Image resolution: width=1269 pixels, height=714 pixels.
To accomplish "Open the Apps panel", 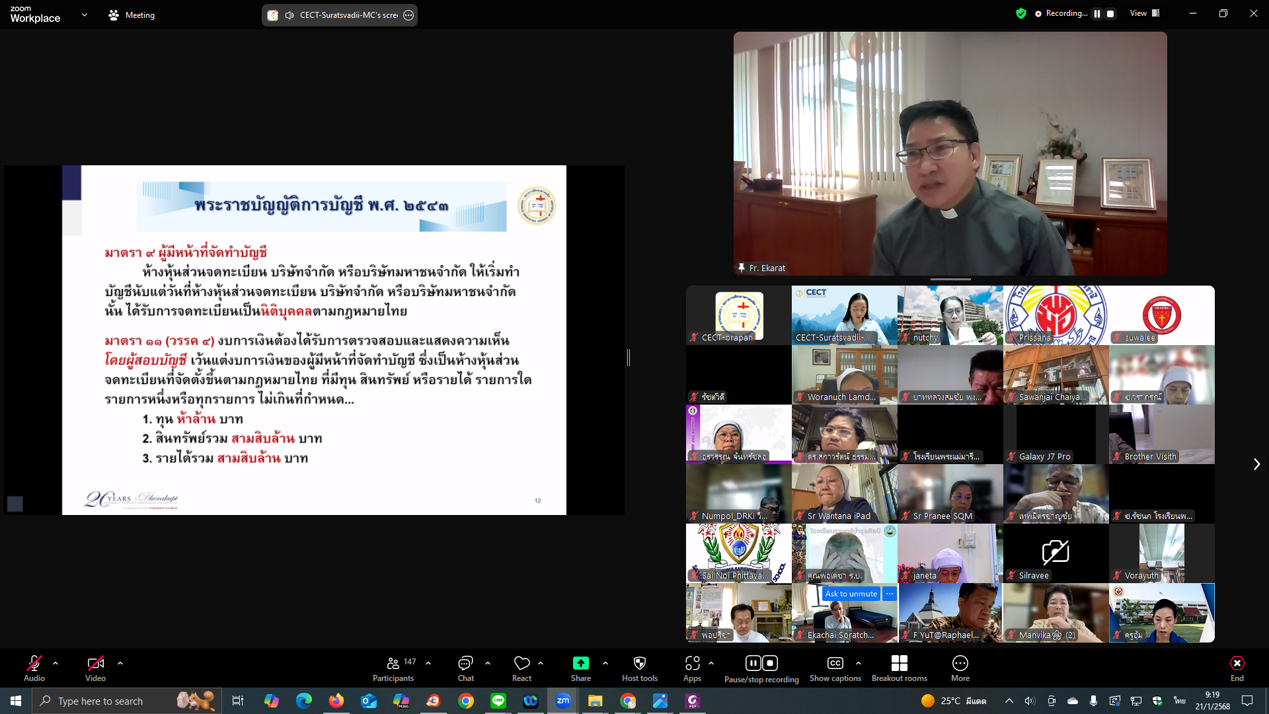I will pos(692,668).
